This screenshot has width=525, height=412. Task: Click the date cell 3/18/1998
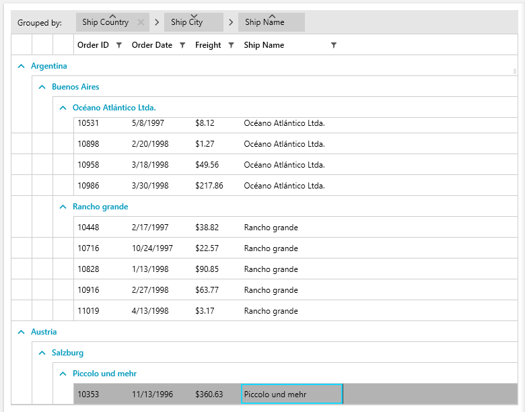[x=150, y=165]
